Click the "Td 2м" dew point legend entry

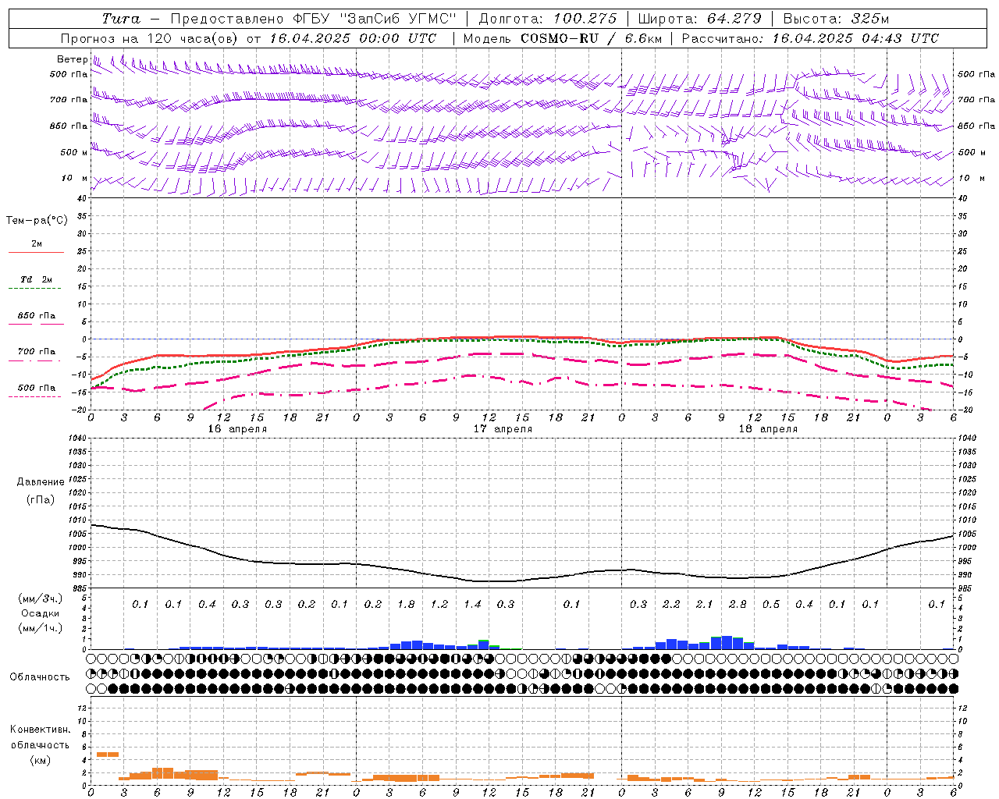[36, 279]
